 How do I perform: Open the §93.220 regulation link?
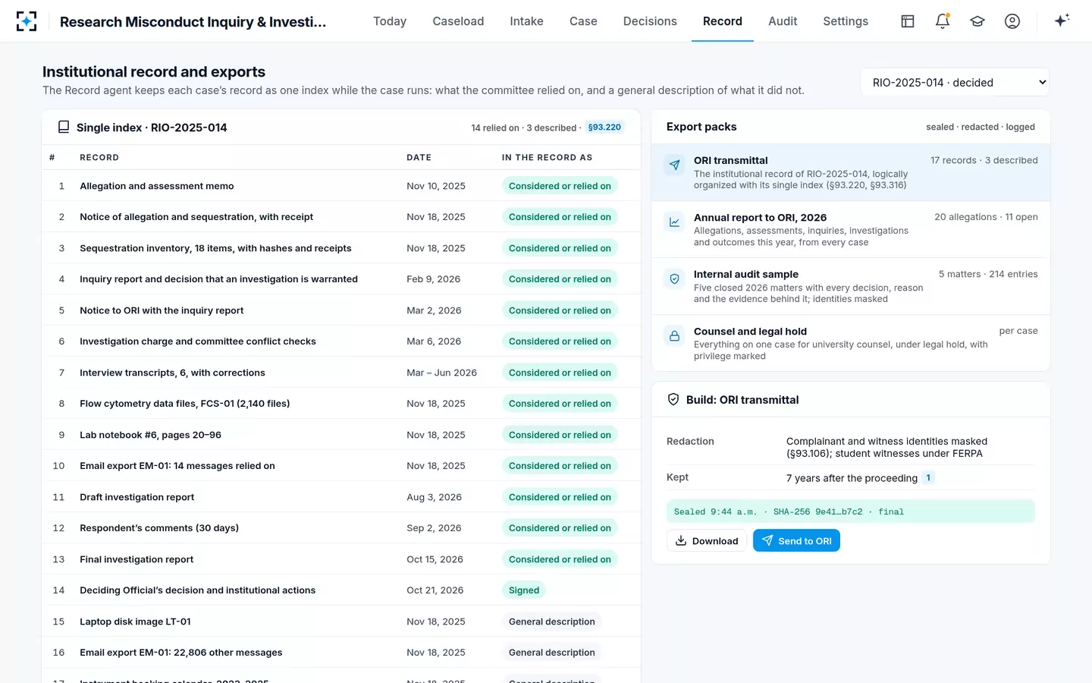604,127
